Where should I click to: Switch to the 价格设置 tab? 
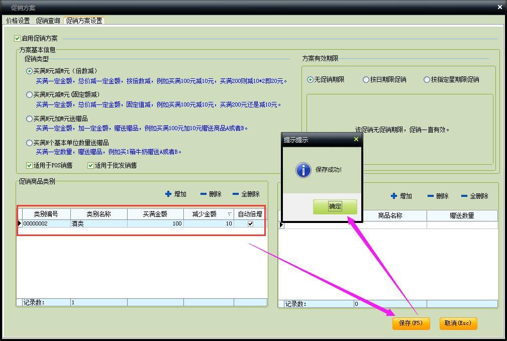(x=18, y=21)
